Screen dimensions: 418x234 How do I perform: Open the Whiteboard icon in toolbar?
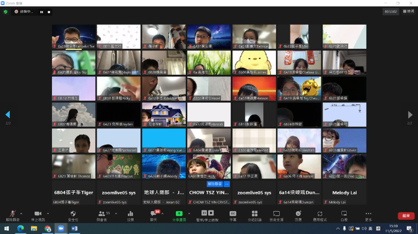coord(344,215)
